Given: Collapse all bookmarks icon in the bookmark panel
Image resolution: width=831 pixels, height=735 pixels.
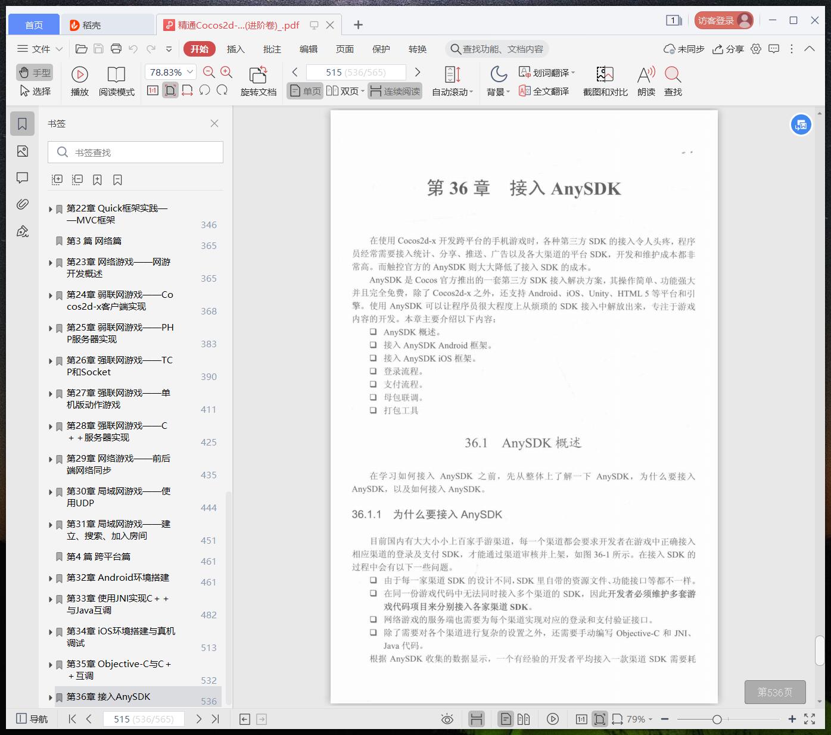Looking at the screenshot, I should (77, 179).
